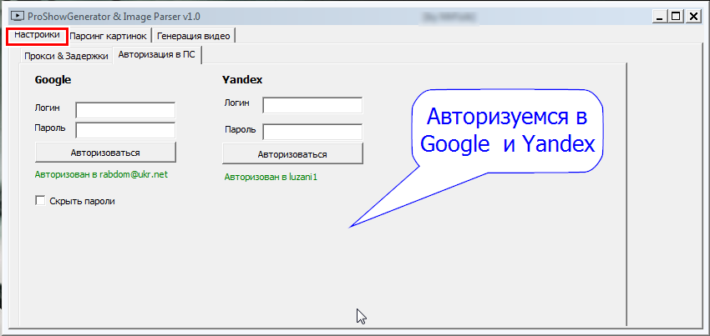Open the Генерация видео tab
Viewport: 710px width, 336px height.
193,36
